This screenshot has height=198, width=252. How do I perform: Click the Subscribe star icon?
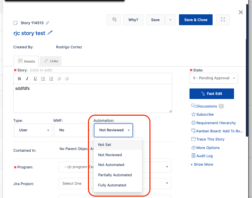coord(193,114)
